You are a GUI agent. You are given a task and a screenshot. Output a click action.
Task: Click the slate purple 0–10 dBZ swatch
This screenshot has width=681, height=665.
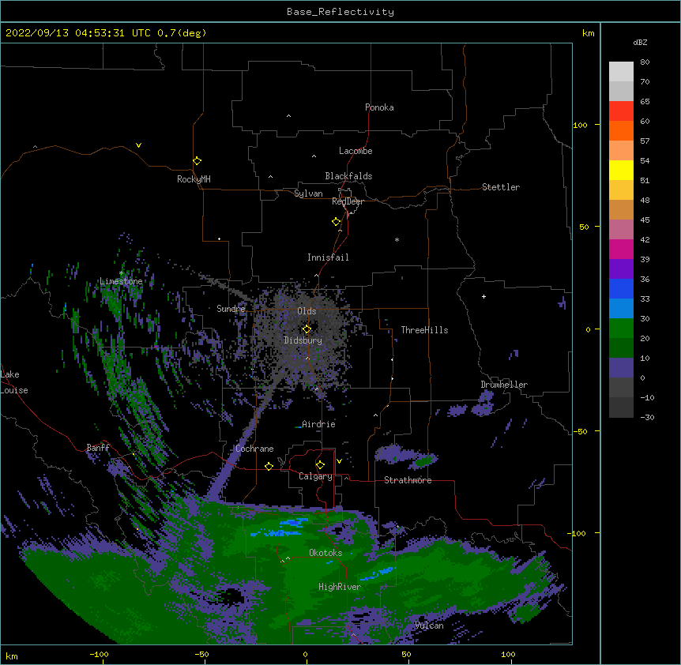coord(621,368)
